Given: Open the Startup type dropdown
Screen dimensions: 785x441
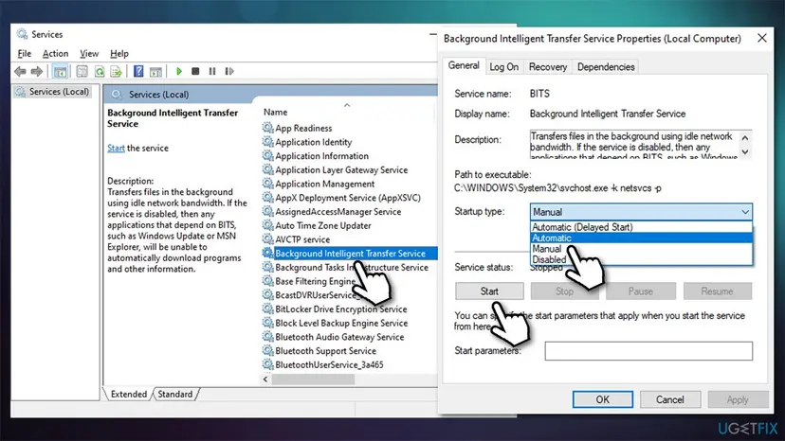Looking at the screenshot, I should click(641, 212).
